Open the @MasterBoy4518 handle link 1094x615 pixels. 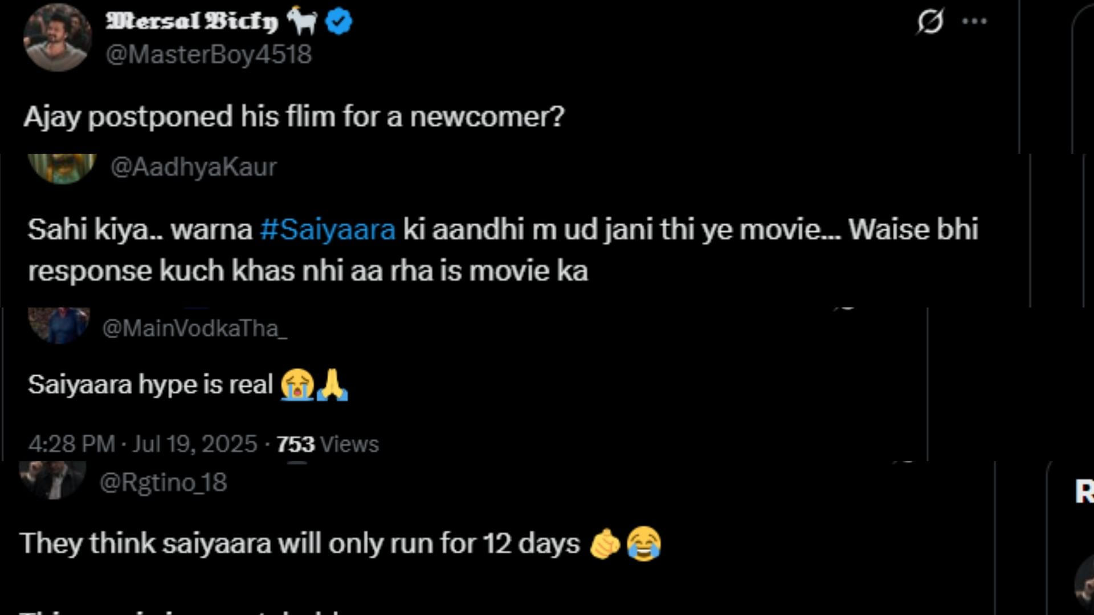click(x=209, y=55)
